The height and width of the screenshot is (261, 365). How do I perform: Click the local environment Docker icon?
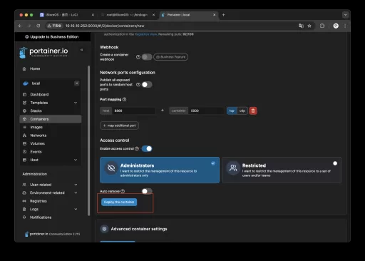[x=26, y=83]
